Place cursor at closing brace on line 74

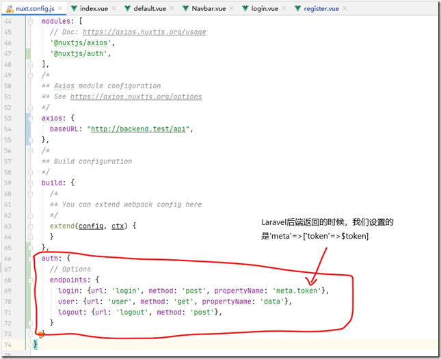click(35, 345)
